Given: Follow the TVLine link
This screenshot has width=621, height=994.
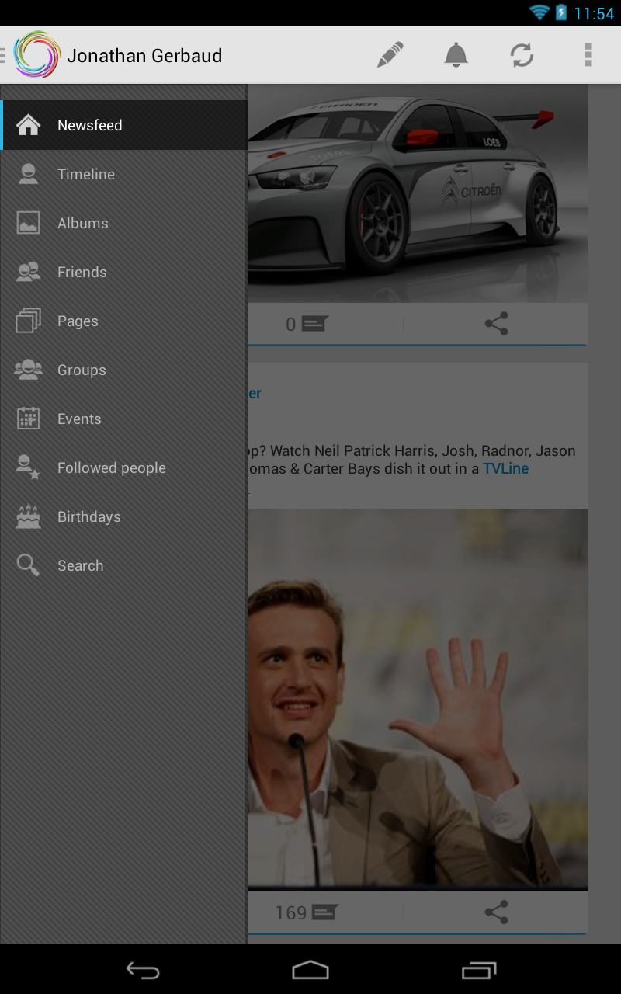Looking at the screenshot, I should [x=506, y=469].
